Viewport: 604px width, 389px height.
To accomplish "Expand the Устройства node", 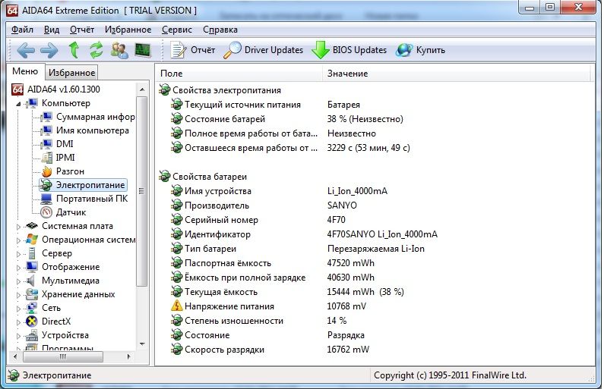I will (x=18, y=336).
